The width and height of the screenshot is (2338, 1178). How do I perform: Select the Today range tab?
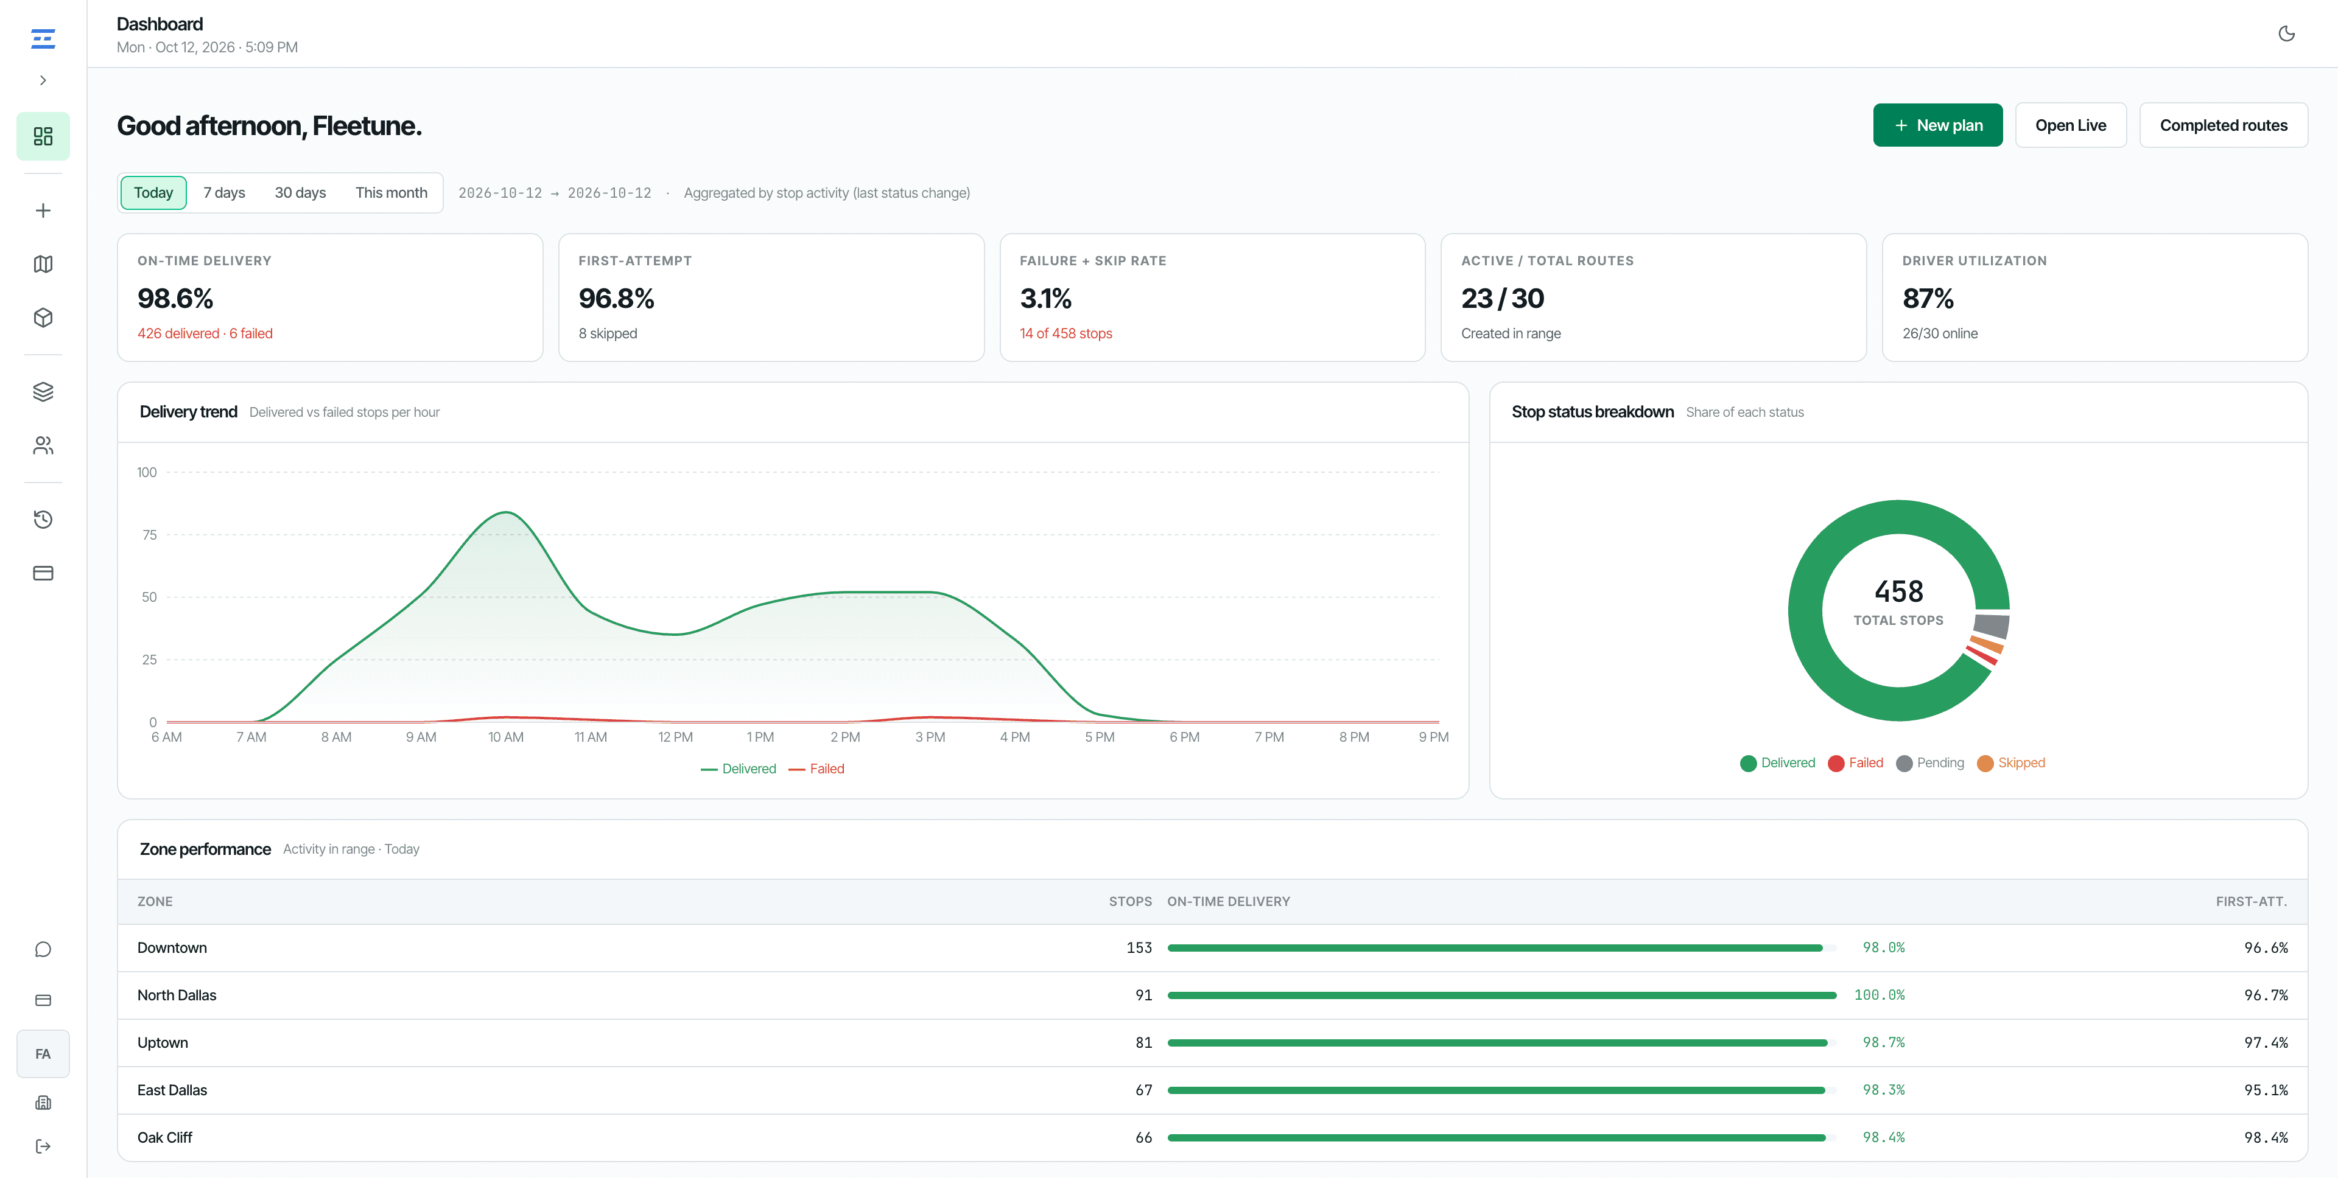[153, 192]
